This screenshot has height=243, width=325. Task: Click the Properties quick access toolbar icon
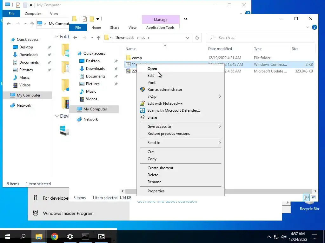click(84, 19)
